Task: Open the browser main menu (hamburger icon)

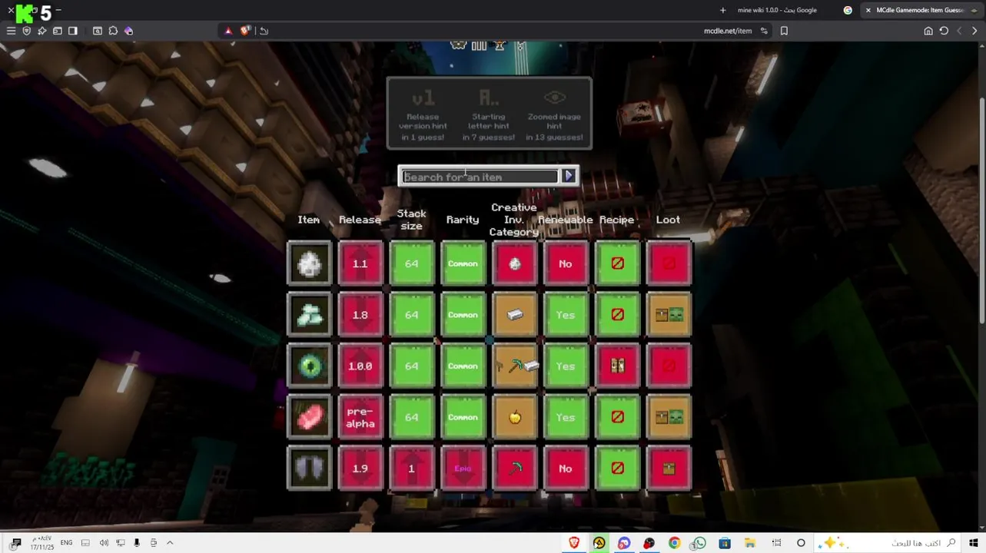Action: point(11,31)
